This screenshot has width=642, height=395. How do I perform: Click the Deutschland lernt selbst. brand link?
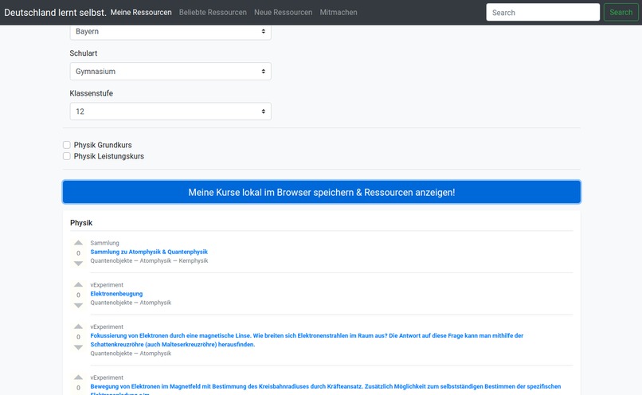pos(55,12)
